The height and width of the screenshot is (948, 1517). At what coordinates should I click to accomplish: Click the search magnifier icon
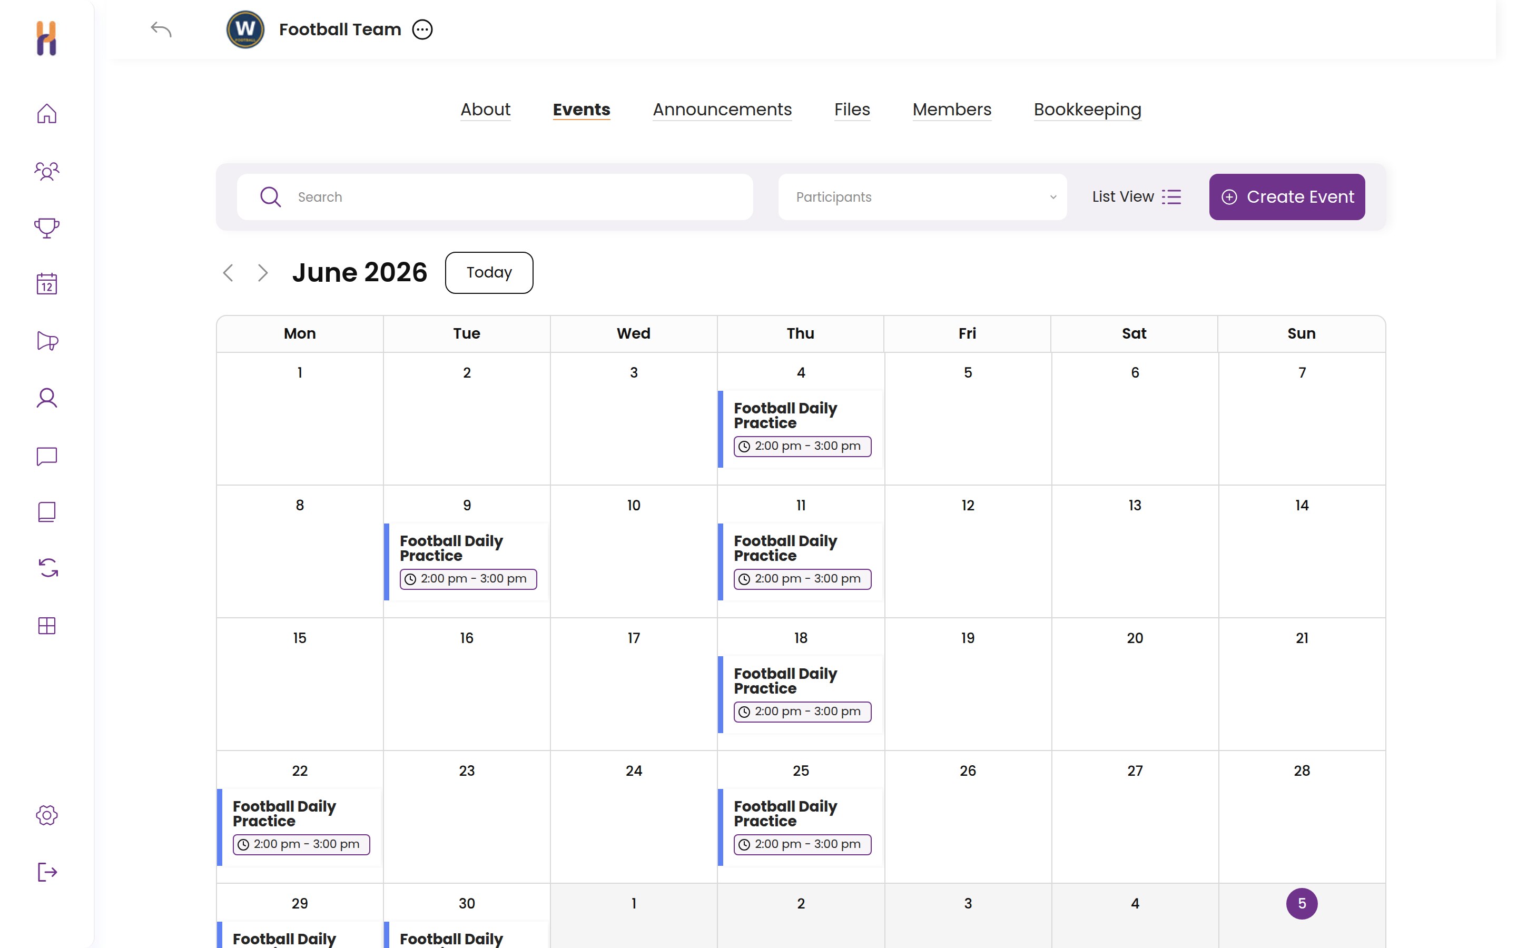[x=270, y=197]
